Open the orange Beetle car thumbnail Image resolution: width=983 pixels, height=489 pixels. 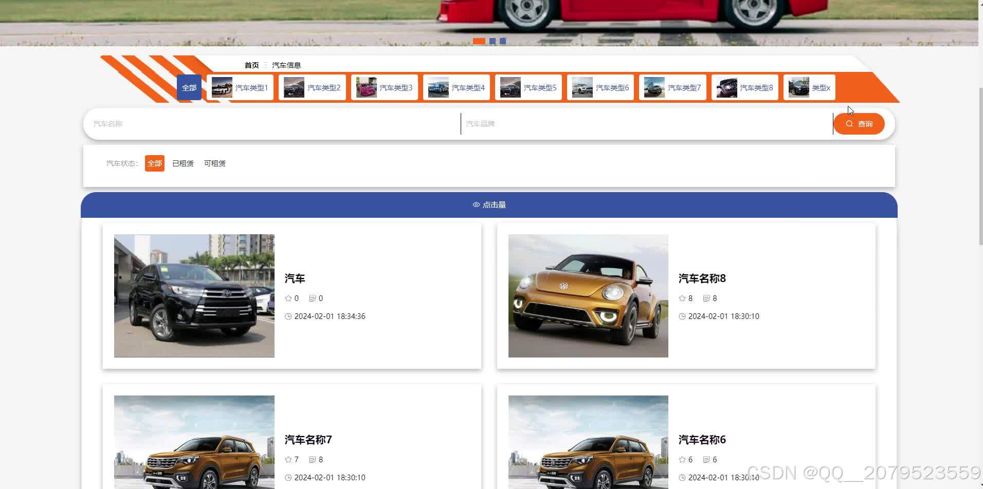click(x=588, y=296)
